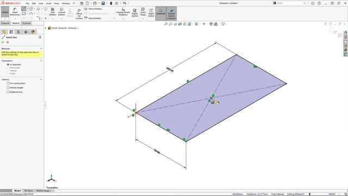
Task: Collapse the Orientation section
Action: 41,60
